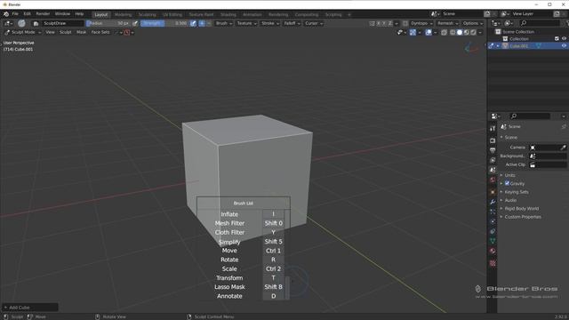This screenshot has height=320, width=569.
Task: Hide Collection via eye icon
Action: [x=564, y=39]
